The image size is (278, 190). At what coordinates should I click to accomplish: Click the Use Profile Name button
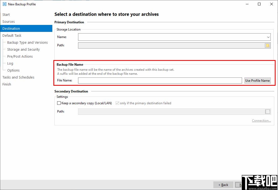[257, 81]
